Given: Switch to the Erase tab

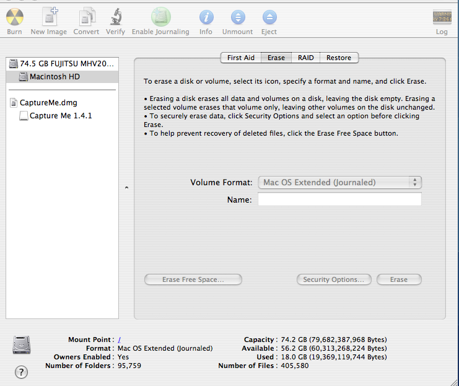Looking at the screenshot, I should [276, 58].
